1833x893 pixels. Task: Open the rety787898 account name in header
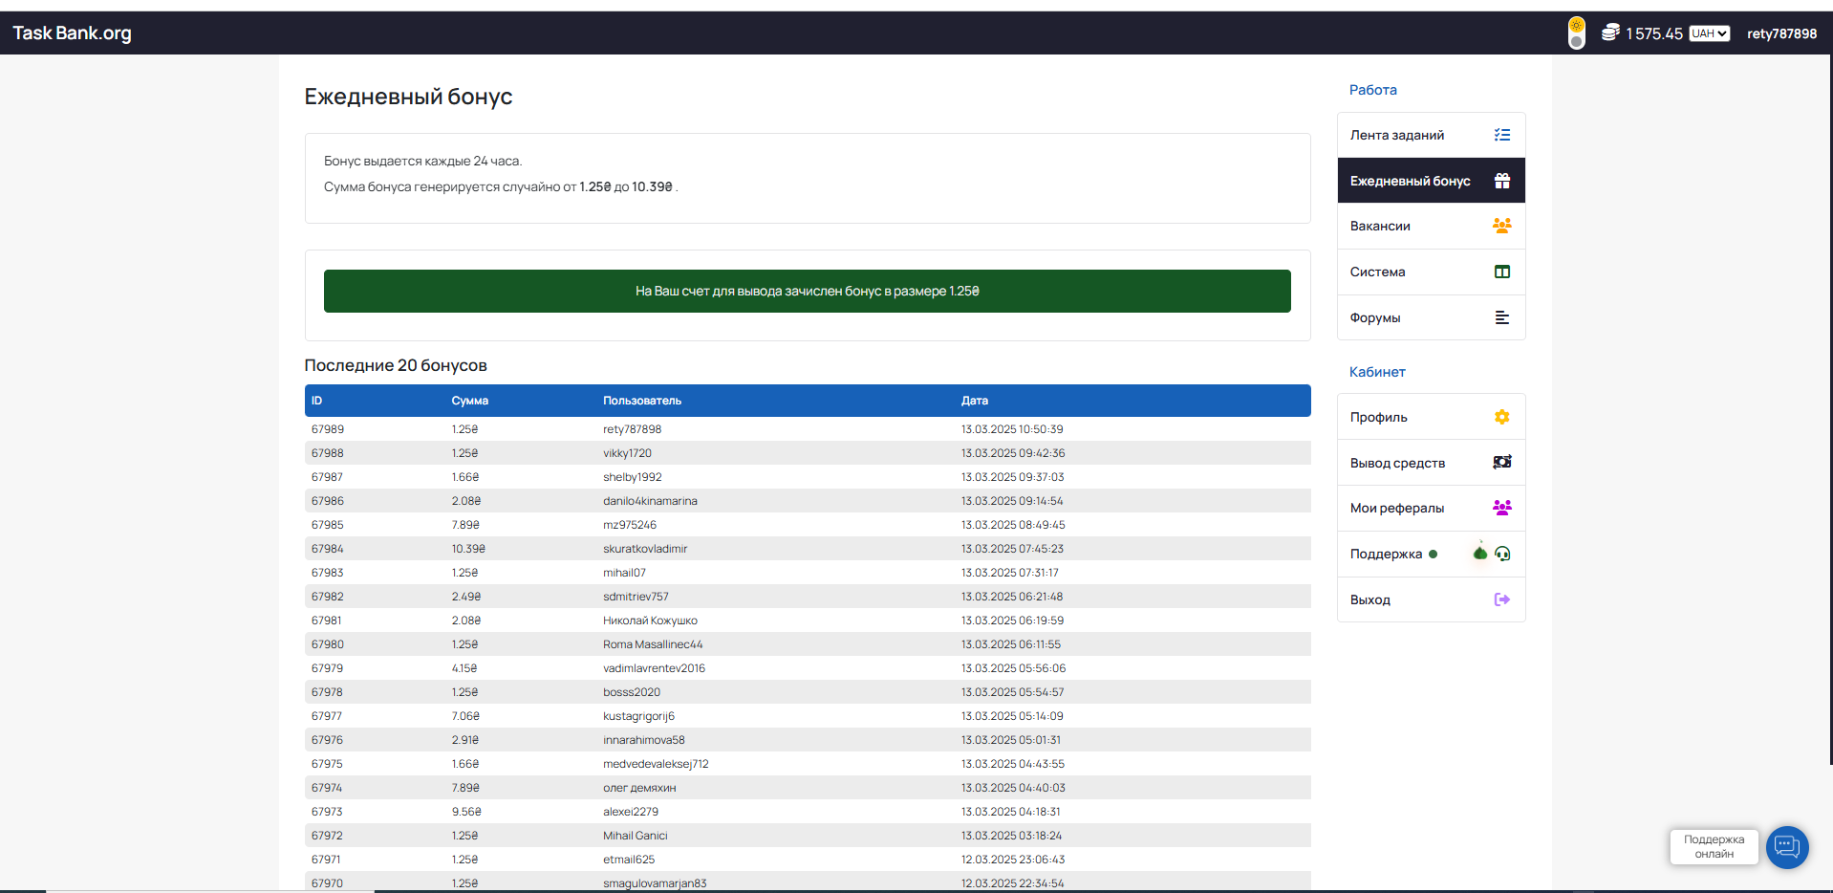click(1781, 33)
